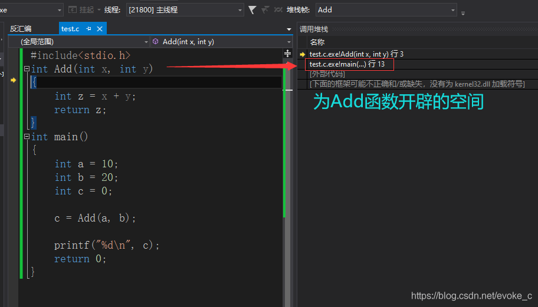Click the 调用堆栈 panel title
This screenshot has height=307, width=538.
[314, 29]
